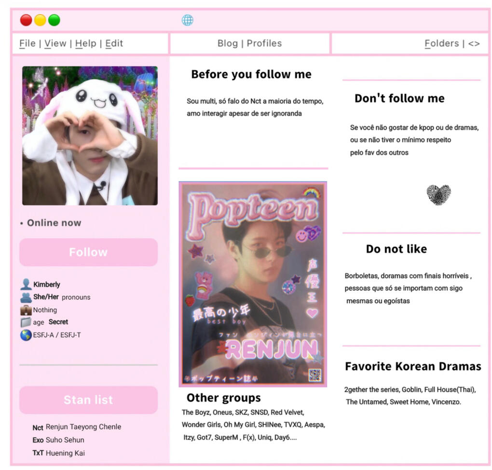
Task: Click the people icon beside She/Her pronouns
Action: (26, 297)
